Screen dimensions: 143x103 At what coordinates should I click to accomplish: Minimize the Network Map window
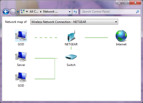click(x=119, y=3)
